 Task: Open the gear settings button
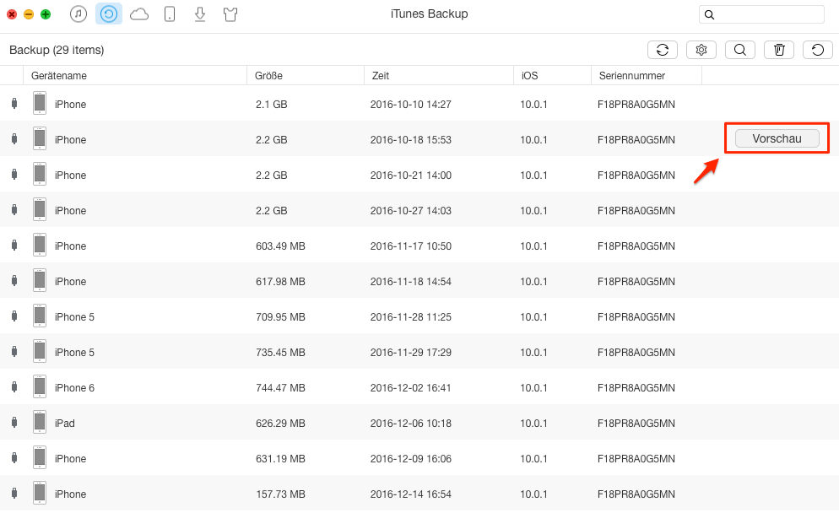(x=701, y=50)
